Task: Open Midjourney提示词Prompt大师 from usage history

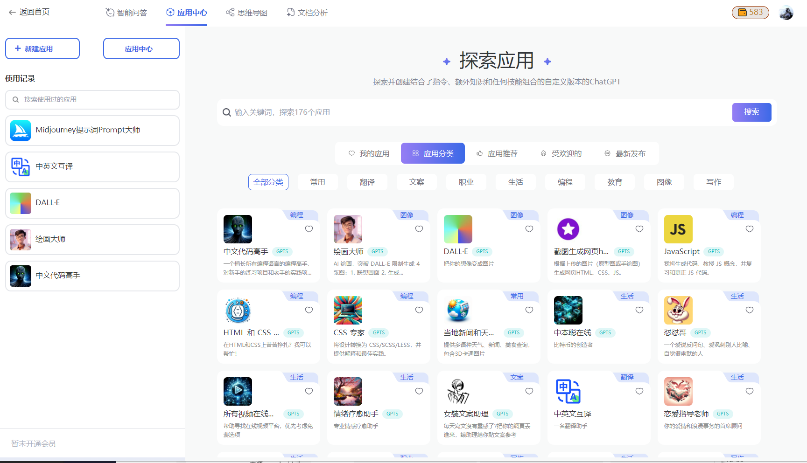Action: coord(92,130)
